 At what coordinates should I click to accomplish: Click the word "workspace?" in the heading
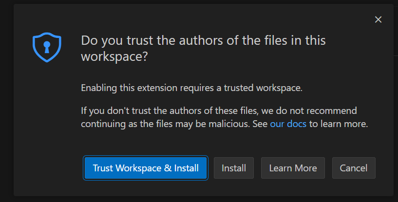(x=114, y=56)
